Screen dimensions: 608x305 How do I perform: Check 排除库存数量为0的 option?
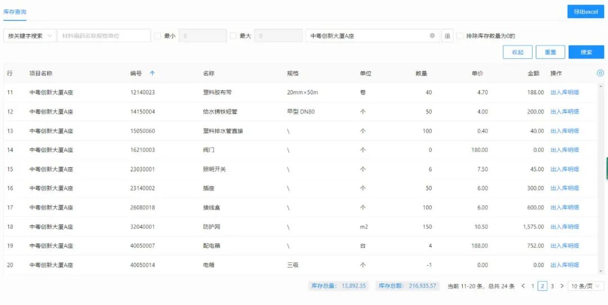click(x=460, y=36)
